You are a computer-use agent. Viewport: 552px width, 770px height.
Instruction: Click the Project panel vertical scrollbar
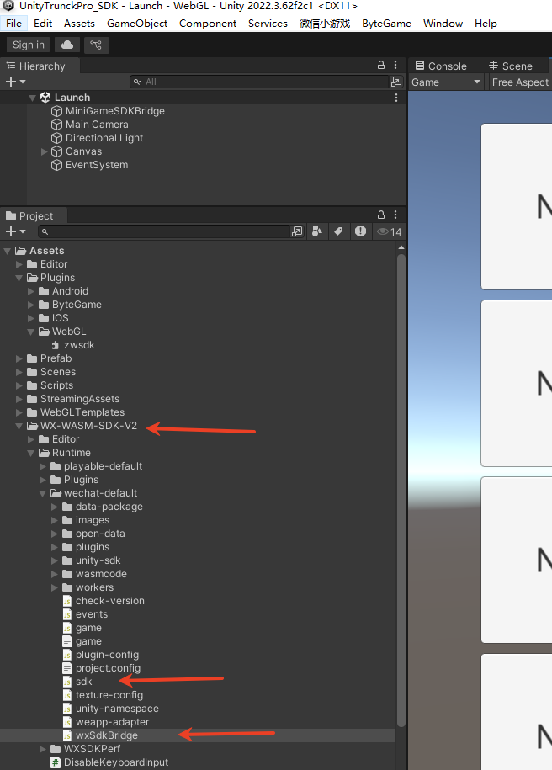[x=401, y=488]
